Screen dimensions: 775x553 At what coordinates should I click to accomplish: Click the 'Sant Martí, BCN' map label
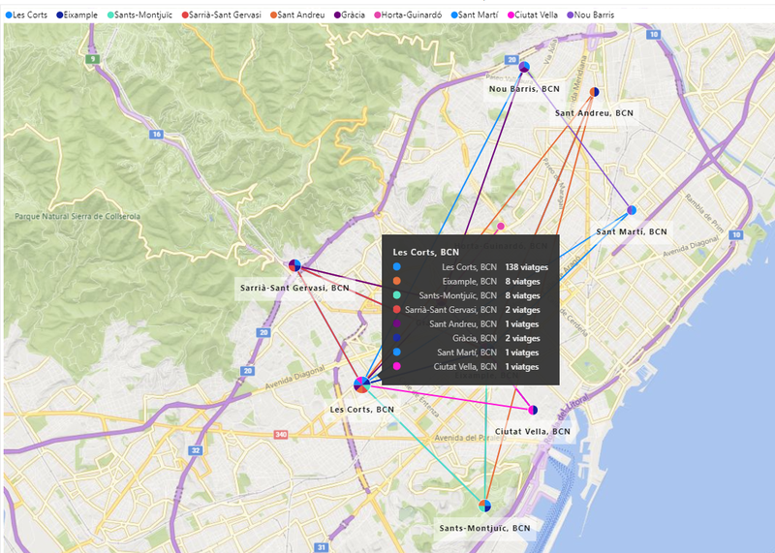tap(632, 231)
